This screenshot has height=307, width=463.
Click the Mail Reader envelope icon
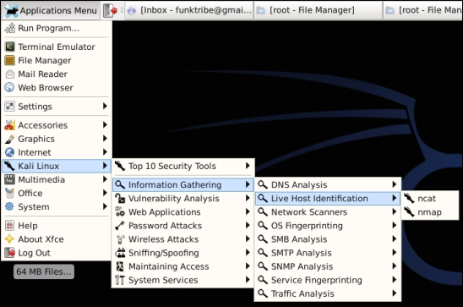(10, 74)
